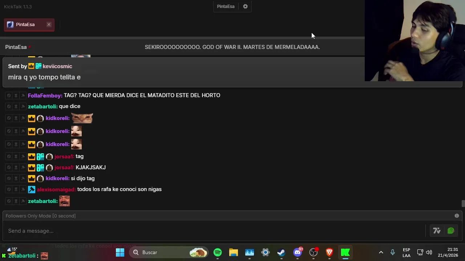Open the volume flyout from the tray

click(x=429, y=252)
